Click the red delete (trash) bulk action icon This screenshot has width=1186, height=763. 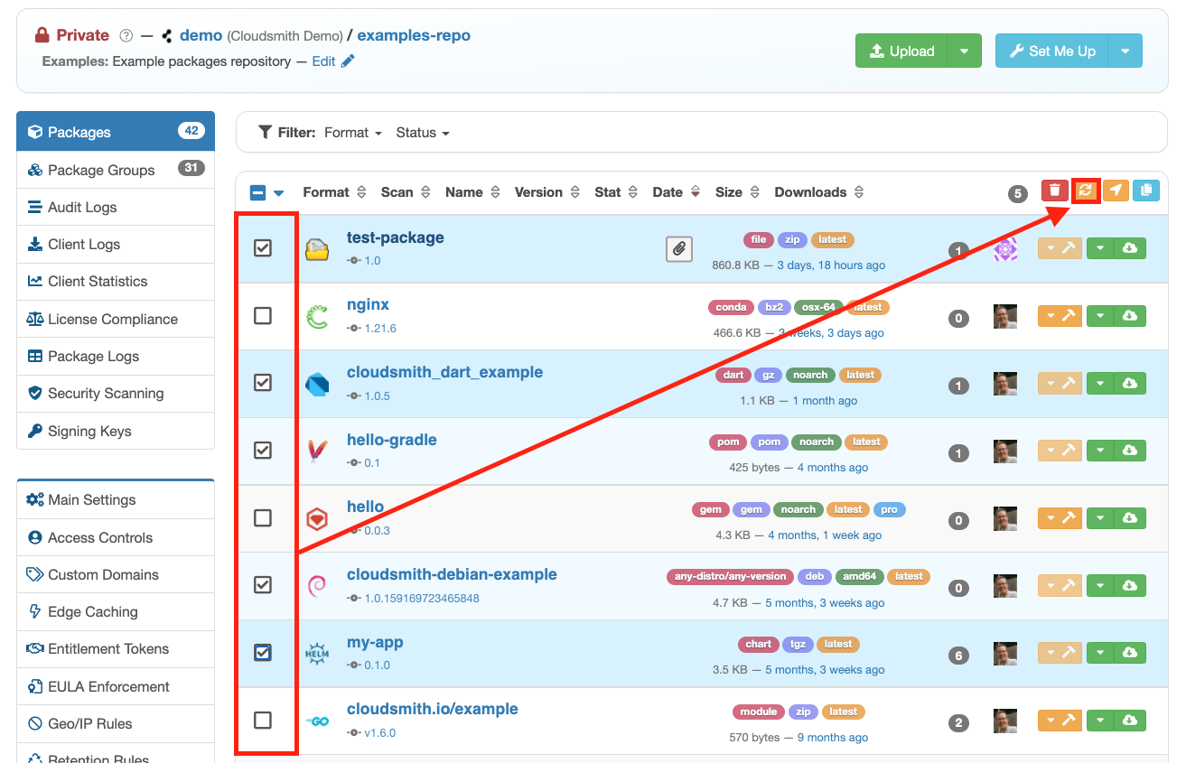1054,191
